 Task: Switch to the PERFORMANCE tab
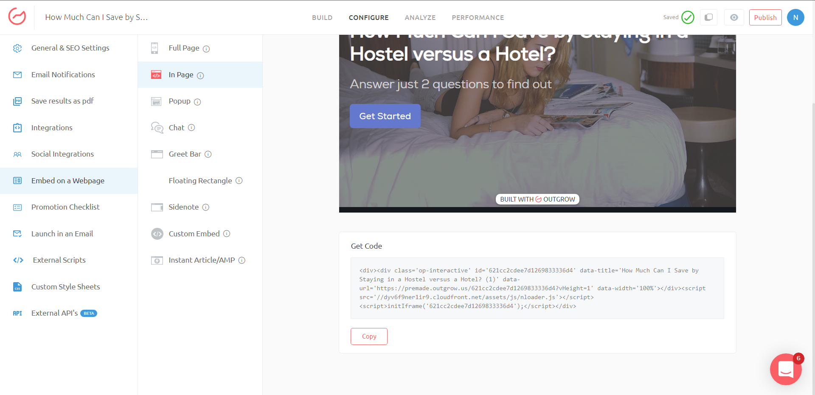pos(478,18)
